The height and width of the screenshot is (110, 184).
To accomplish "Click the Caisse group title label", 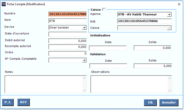I will pos(96,10).
